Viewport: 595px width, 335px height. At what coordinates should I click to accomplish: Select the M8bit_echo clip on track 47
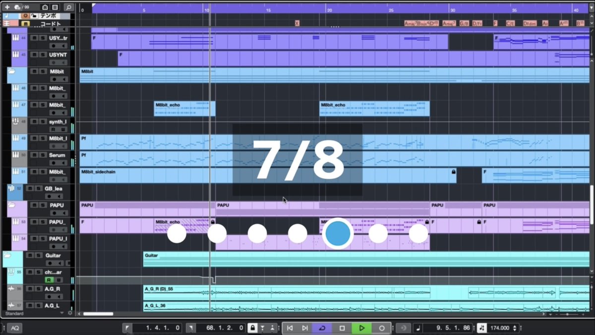pos(184,109)
